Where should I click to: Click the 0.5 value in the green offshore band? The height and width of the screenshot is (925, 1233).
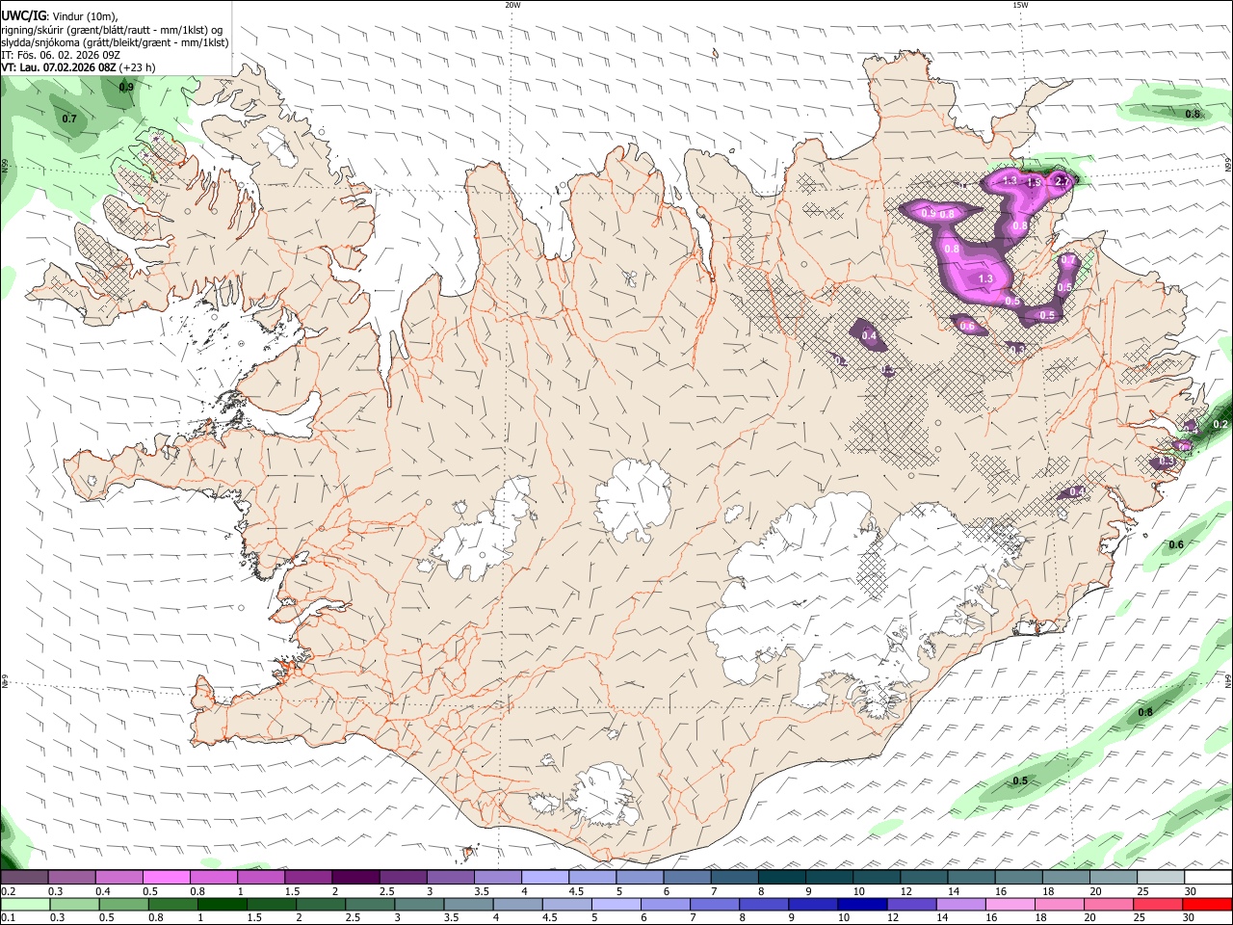tap(1020, 780)
